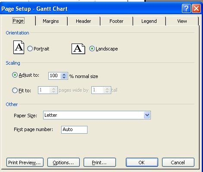This screenshot has height=172, width=203.
Task: Confirm with the OK button
Action: point(142,163)
